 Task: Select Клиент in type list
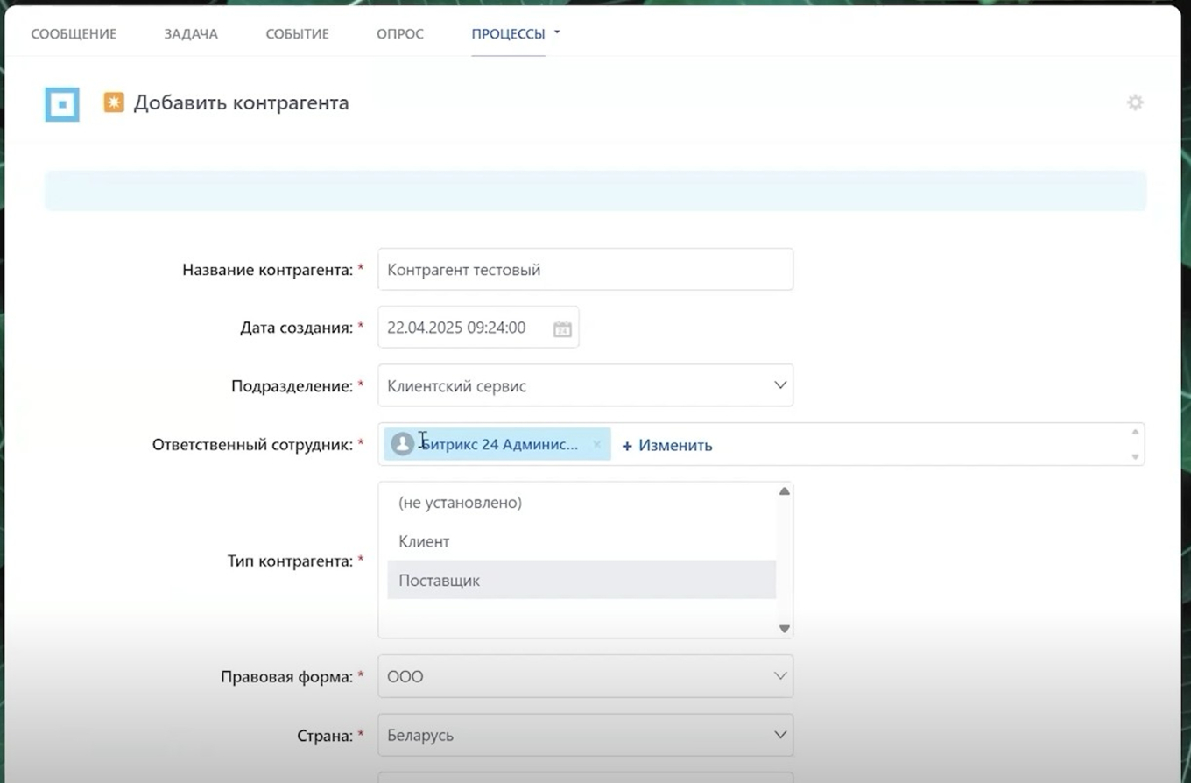(x=424, y=541)
